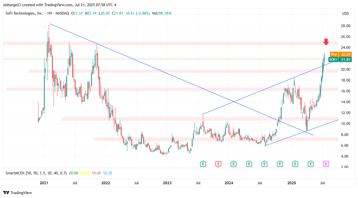
Task: Click the 2023 label on time axis
Action: 167,183
